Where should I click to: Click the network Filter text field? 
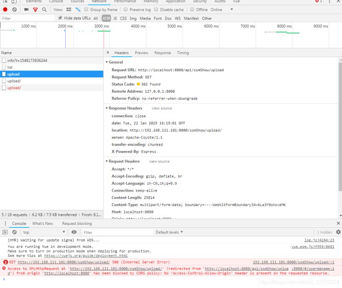(x=27, y=18)
